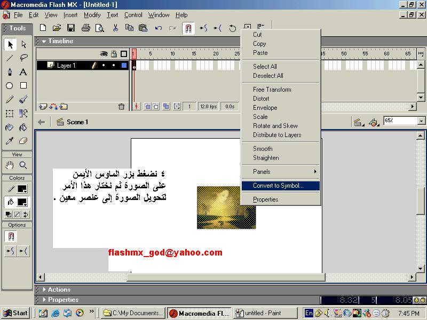Toggle show all layers as outlines

[x=124, y=54]
